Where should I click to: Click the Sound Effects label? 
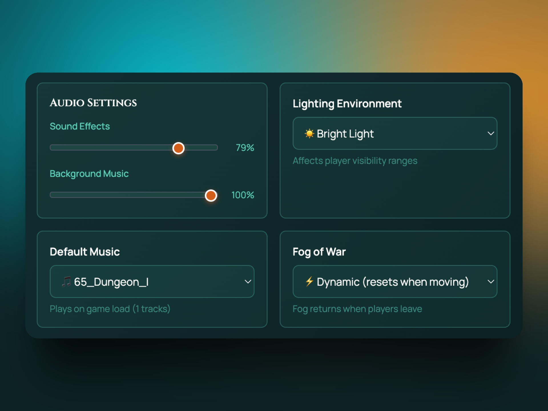(x=80, y=126)
